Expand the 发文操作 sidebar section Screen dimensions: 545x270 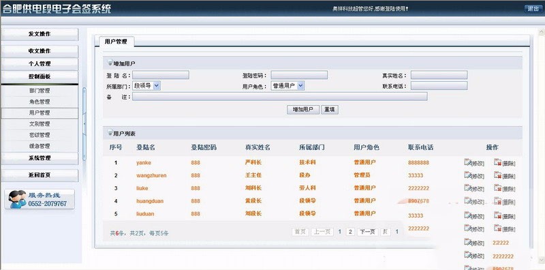coord(40,34)
